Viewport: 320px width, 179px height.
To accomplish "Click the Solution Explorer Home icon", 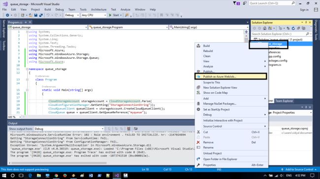I will pos(265,28).
